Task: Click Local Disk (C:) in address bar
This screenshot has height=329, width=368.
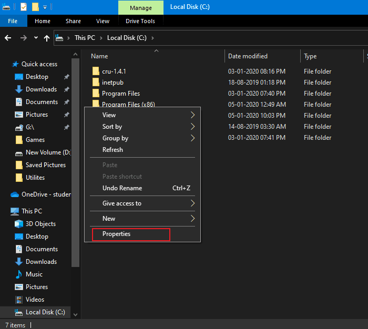Action: click(x=127, y=38)
